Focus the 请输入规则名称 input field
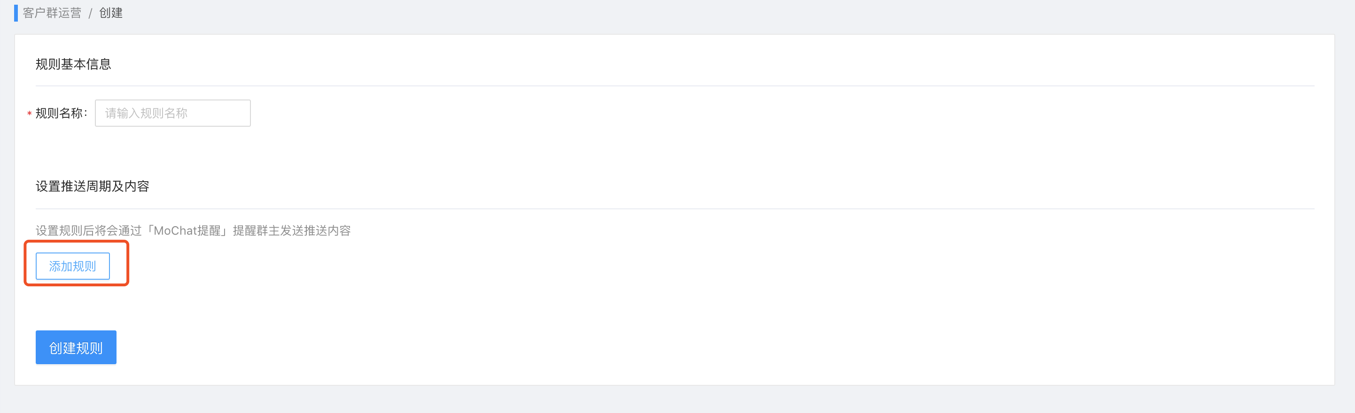1355x413 pixels. pos(172,113)
